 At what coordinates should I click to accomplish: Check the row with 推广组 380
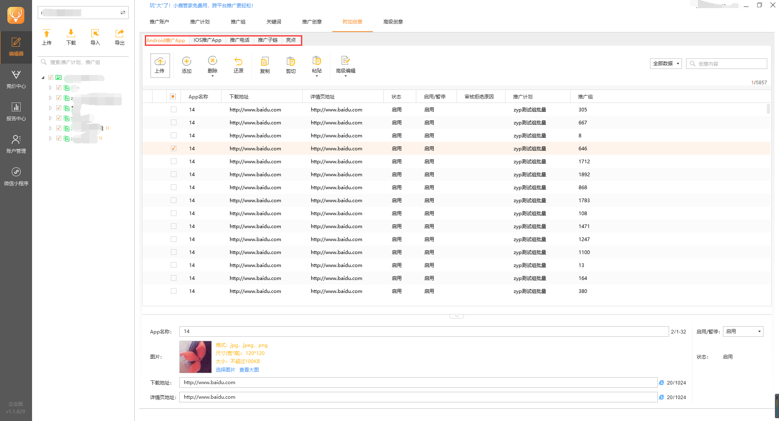tap(174, 291)
